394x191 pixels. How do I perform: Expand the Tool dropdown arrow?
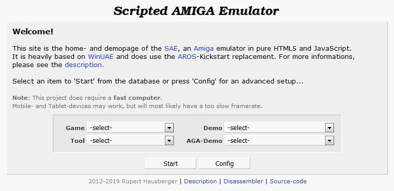coord(169,141)
